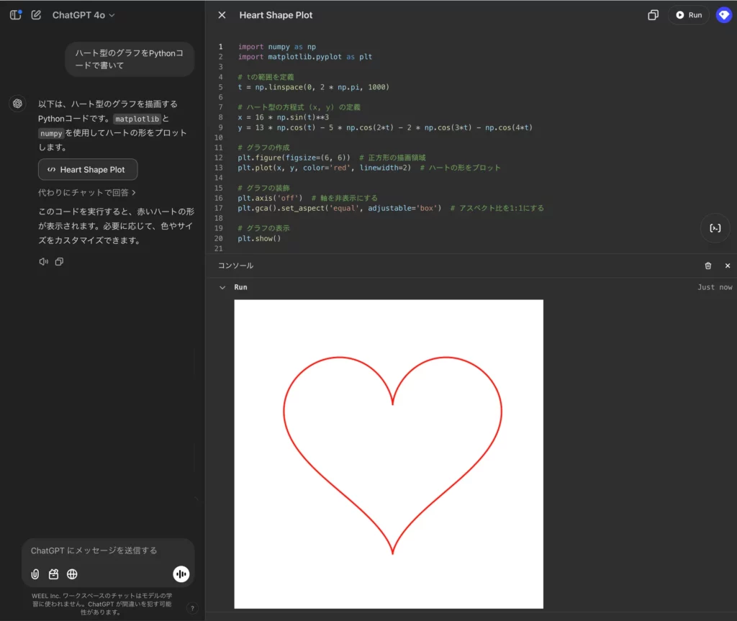The width and height of the screenshot is (737, 621).
Task: Open the tools toolbox icon
Action: tap(53, 574)
